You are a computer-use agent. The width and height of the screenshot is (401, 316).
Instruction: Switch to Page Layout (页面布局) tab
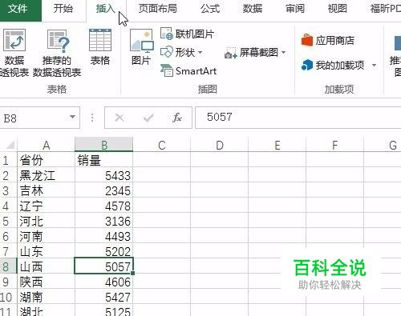point(158,9)
